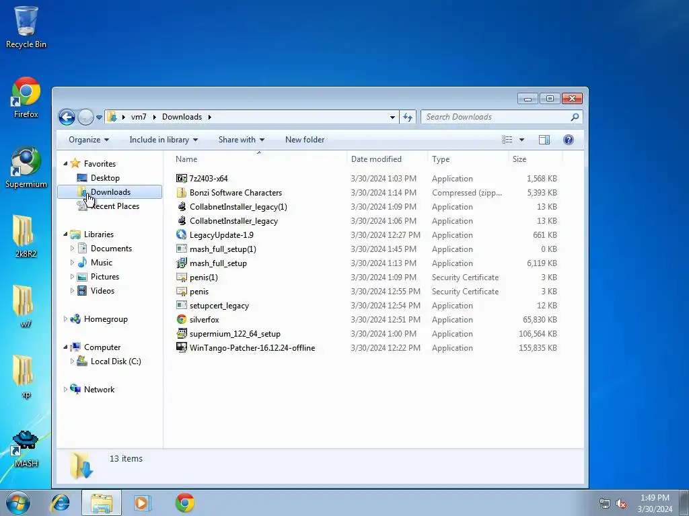
Task: Click the refresh button beside address bar
Action: coord(408,117)
